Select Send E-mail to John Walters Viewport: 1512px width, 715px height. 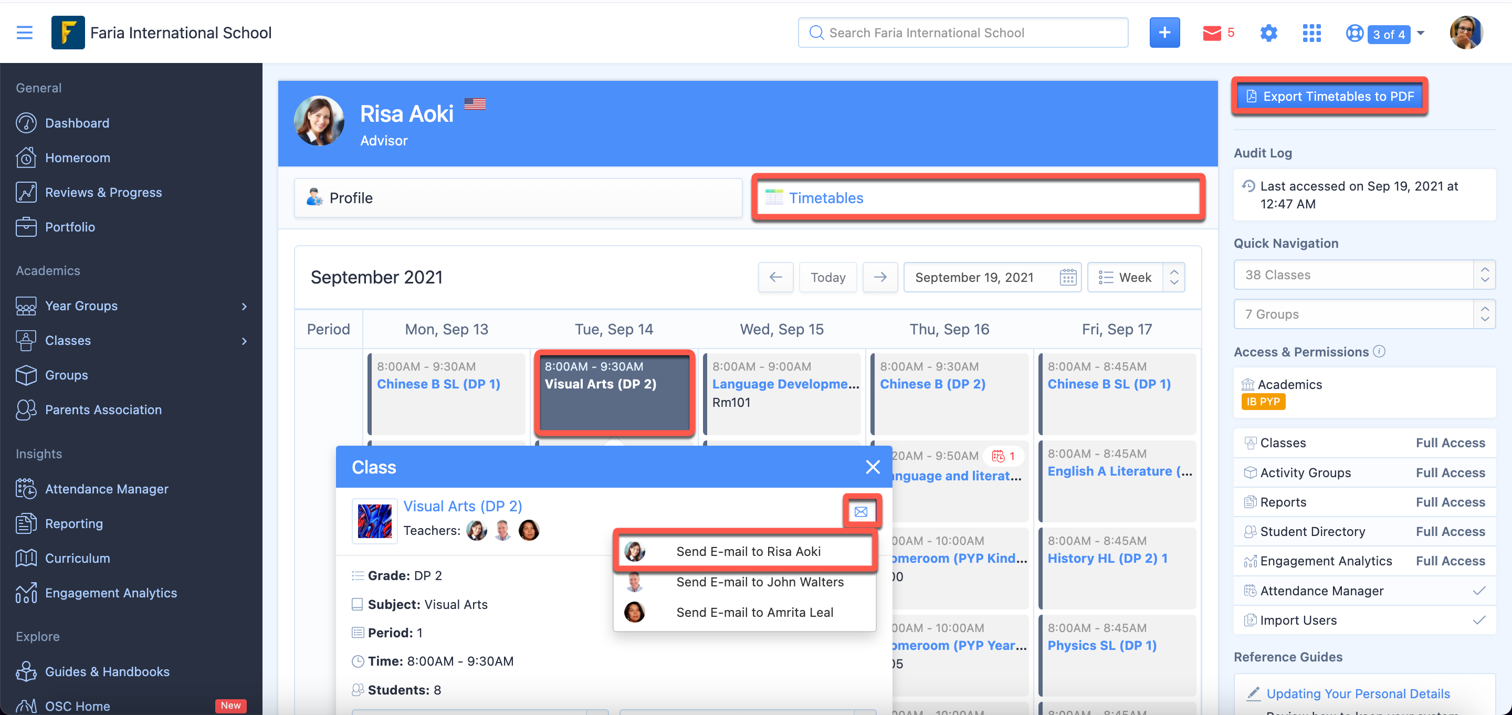click(759, 582)
